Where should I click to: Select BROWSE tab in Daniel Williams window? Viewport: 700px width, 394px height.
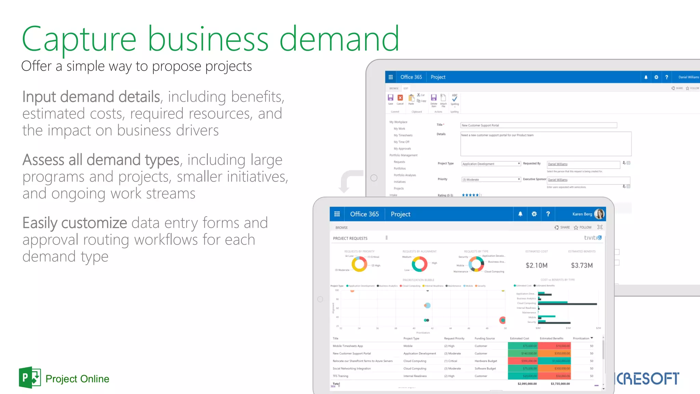[394, 88]
